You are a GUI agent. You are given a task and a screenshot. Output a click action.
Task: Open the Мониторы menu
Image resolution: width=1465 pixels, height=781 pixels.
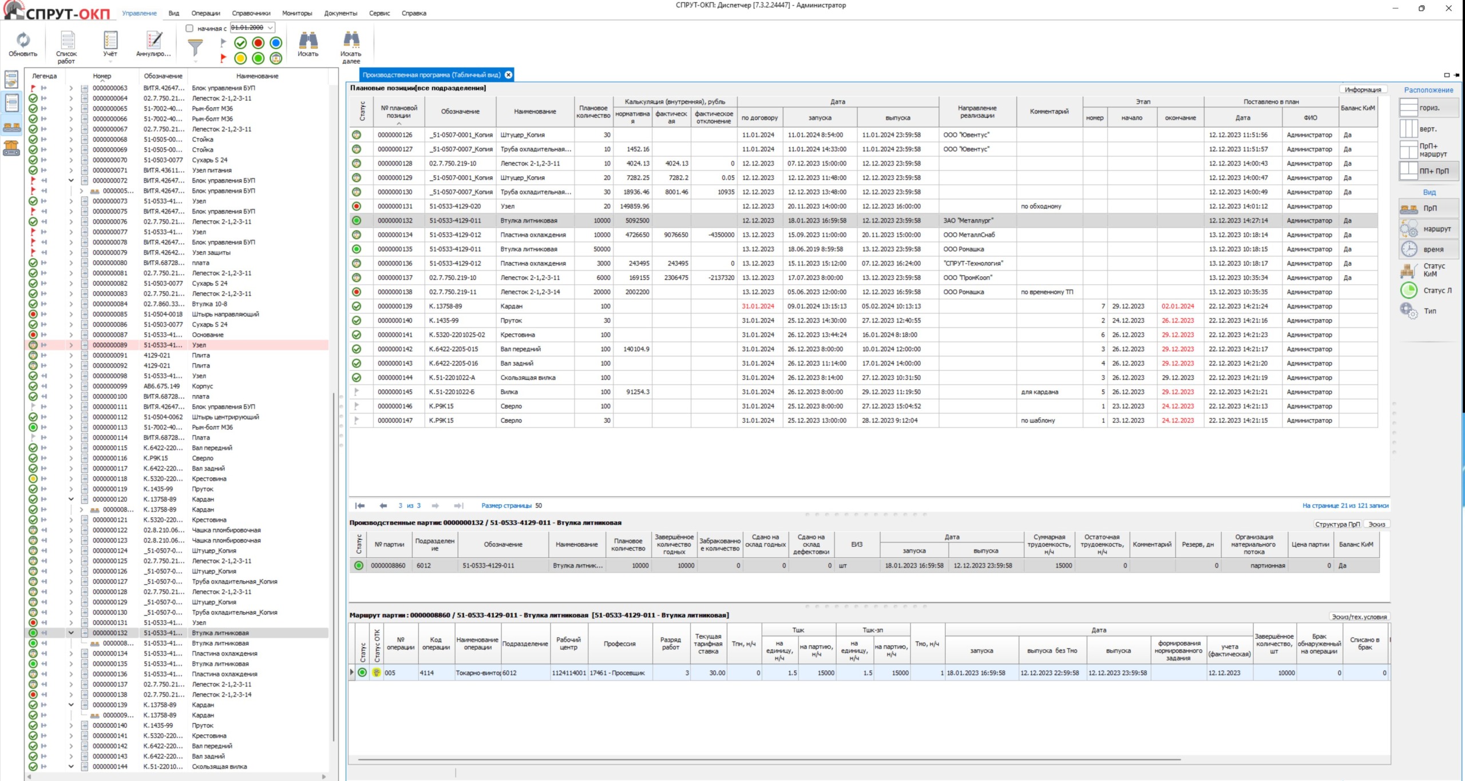coord(297,13)
